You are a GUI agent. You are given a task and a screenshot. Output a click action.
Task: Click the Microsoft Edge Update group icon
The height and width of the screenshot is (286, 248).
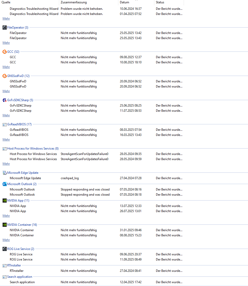[x=5, y=173]
